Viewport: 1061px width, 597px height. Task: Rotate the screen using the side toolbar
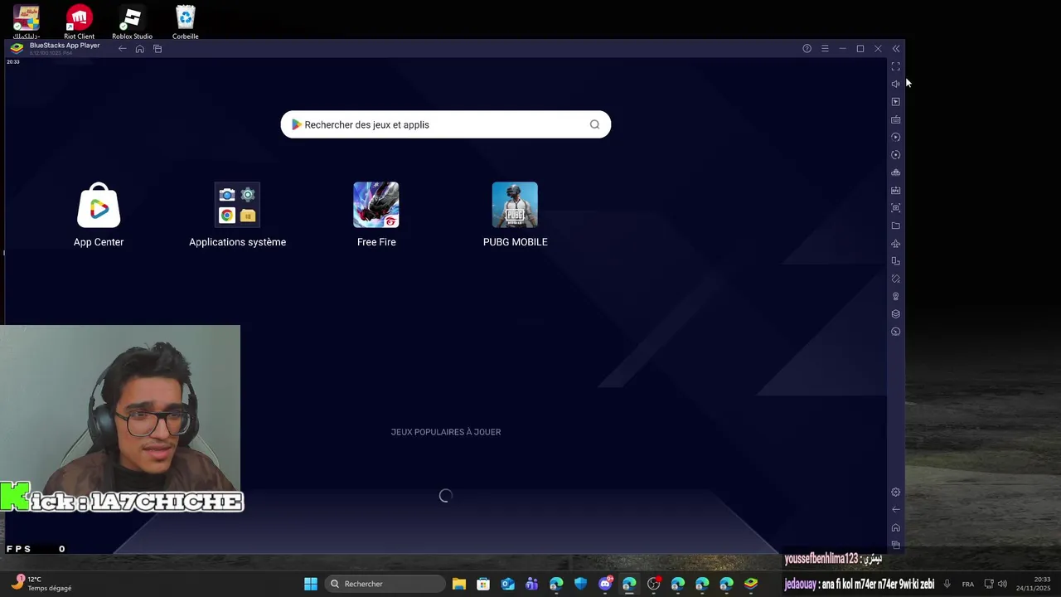point(895,279)
